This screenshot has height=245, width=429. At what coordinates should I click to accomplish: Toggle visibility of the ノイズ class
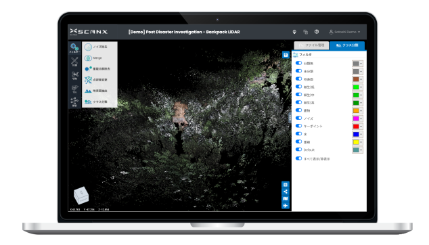click(299, 118)
